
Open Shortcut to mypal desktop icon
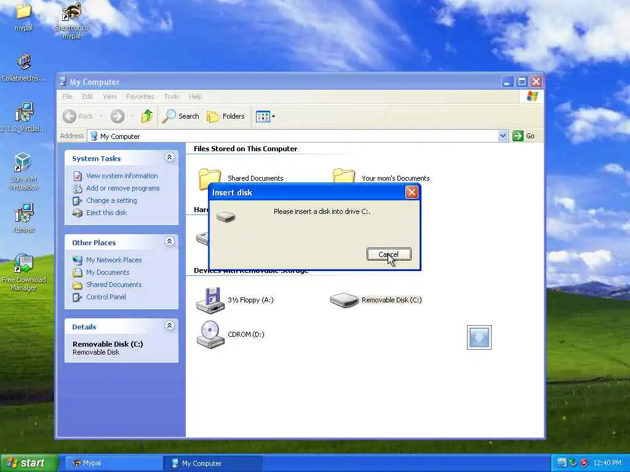click(x=71, y=20)
